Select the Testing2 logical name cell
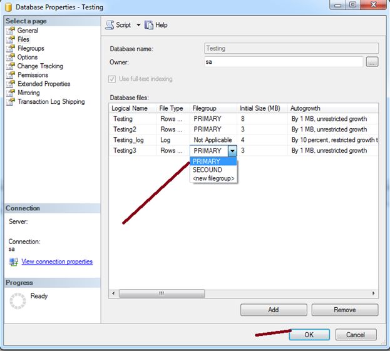390x351 pixels. pyautogui.click(x=133, y=130)
